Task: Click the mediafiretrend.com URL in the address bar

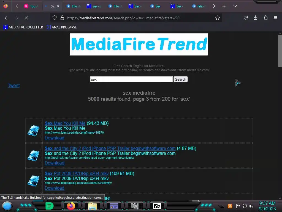Action: click(x=123, y=18)
